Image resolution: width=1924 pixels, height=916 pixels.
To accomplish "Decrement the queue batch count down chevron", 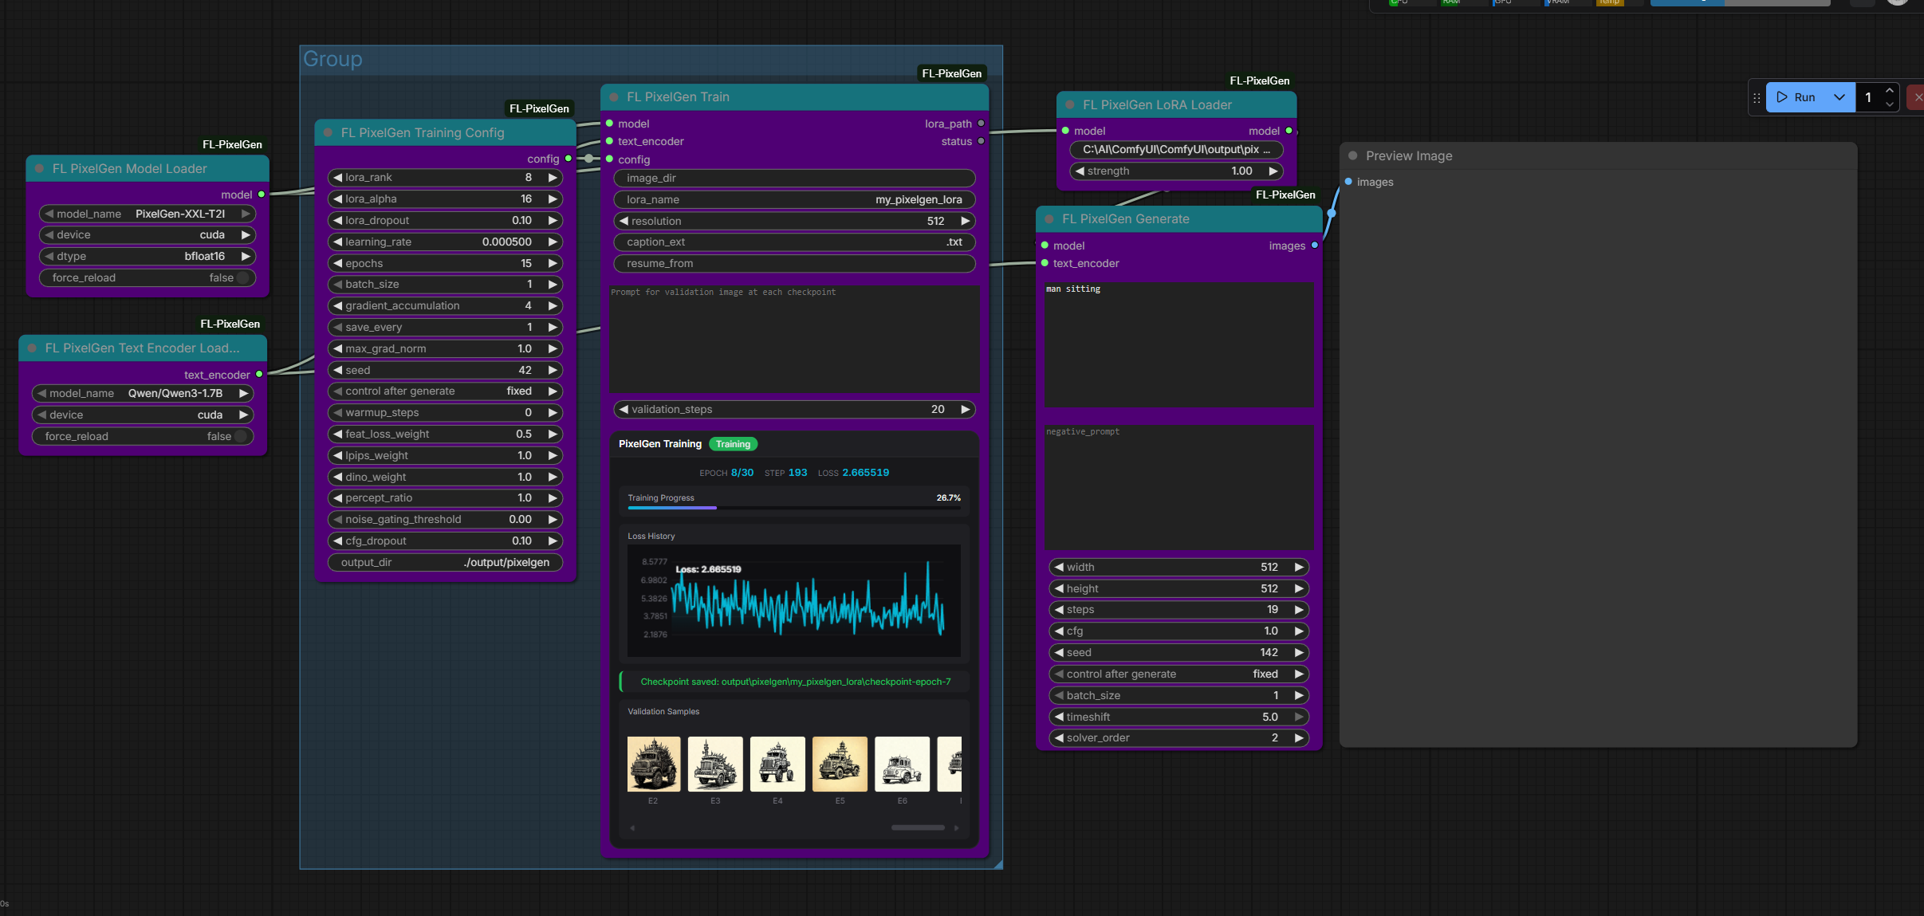I will coord(1889,104).
